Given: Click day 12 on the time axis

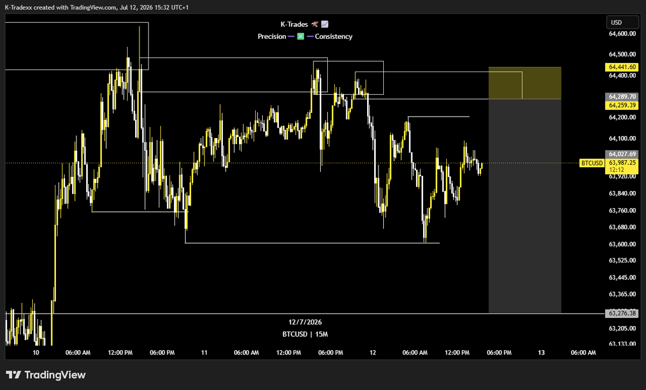Looking at the screenshot, I should [373, 353].
